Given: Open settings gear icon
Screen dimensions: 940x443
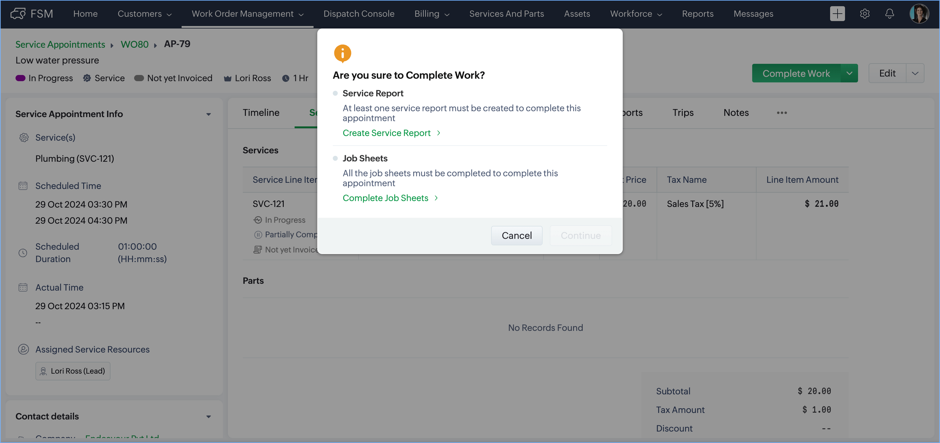Looking at the screenshot, I should click(865, 14).
